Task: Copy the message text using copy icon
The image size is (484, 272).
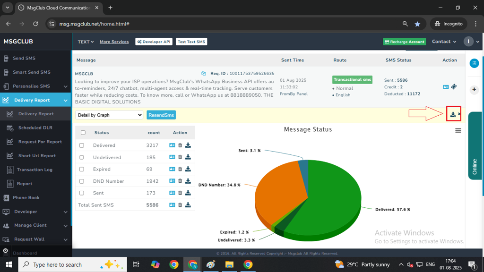Action: click(203, 73)
